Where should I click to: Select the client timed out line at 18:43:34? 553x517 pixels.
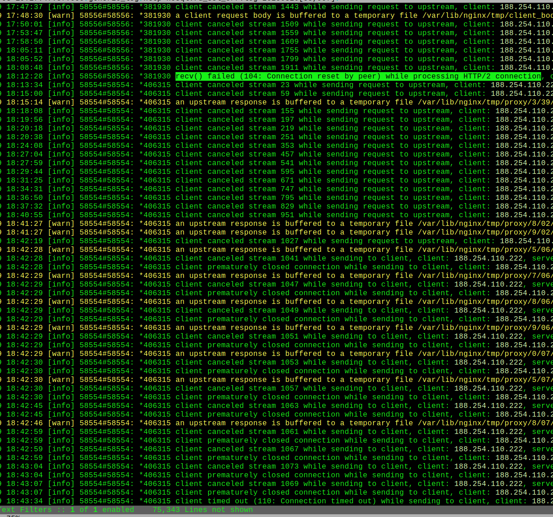coord(320,501)
